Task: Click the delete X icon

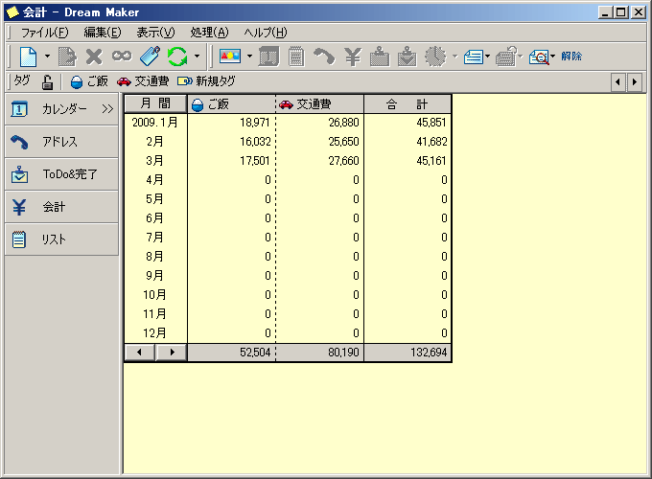Action: [x=94, y=57]
